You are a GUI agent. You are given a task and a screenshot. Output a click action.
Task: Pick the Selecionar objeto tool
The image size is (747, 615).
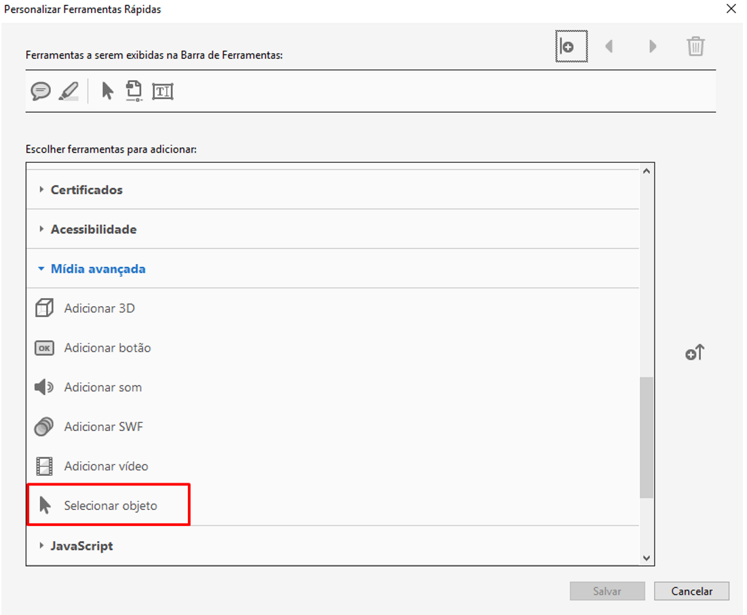(x=110, y=506)
